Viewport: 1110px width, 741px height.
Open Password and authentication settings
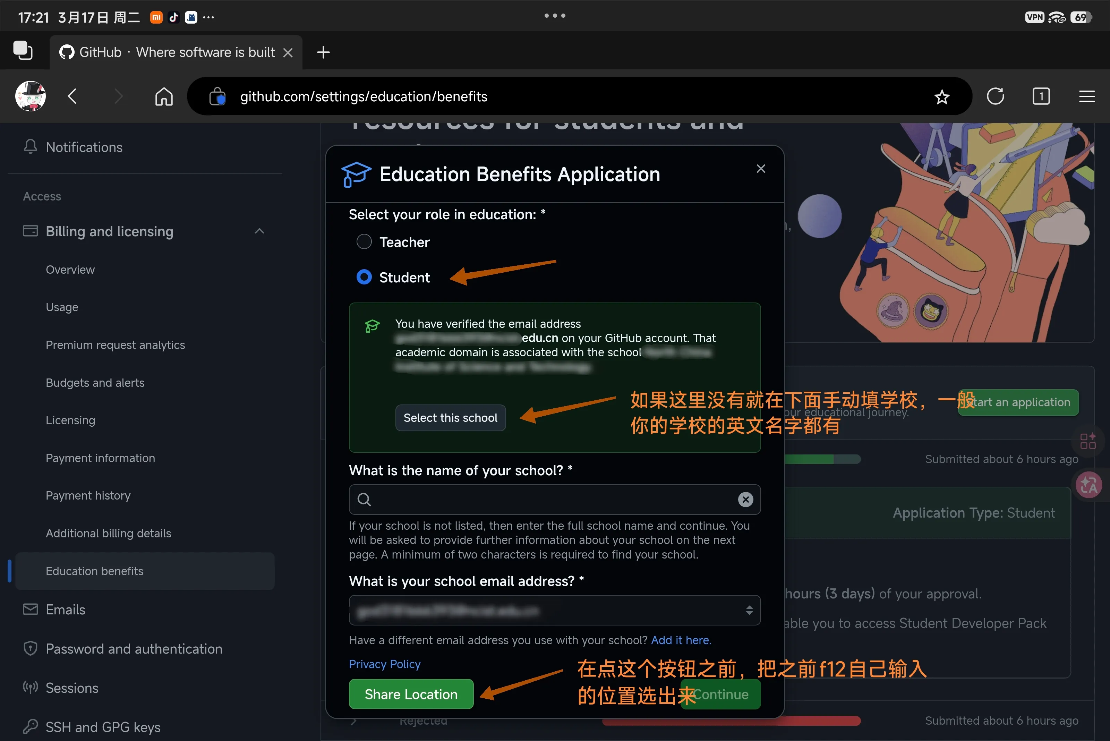click(x=134, y=649)
